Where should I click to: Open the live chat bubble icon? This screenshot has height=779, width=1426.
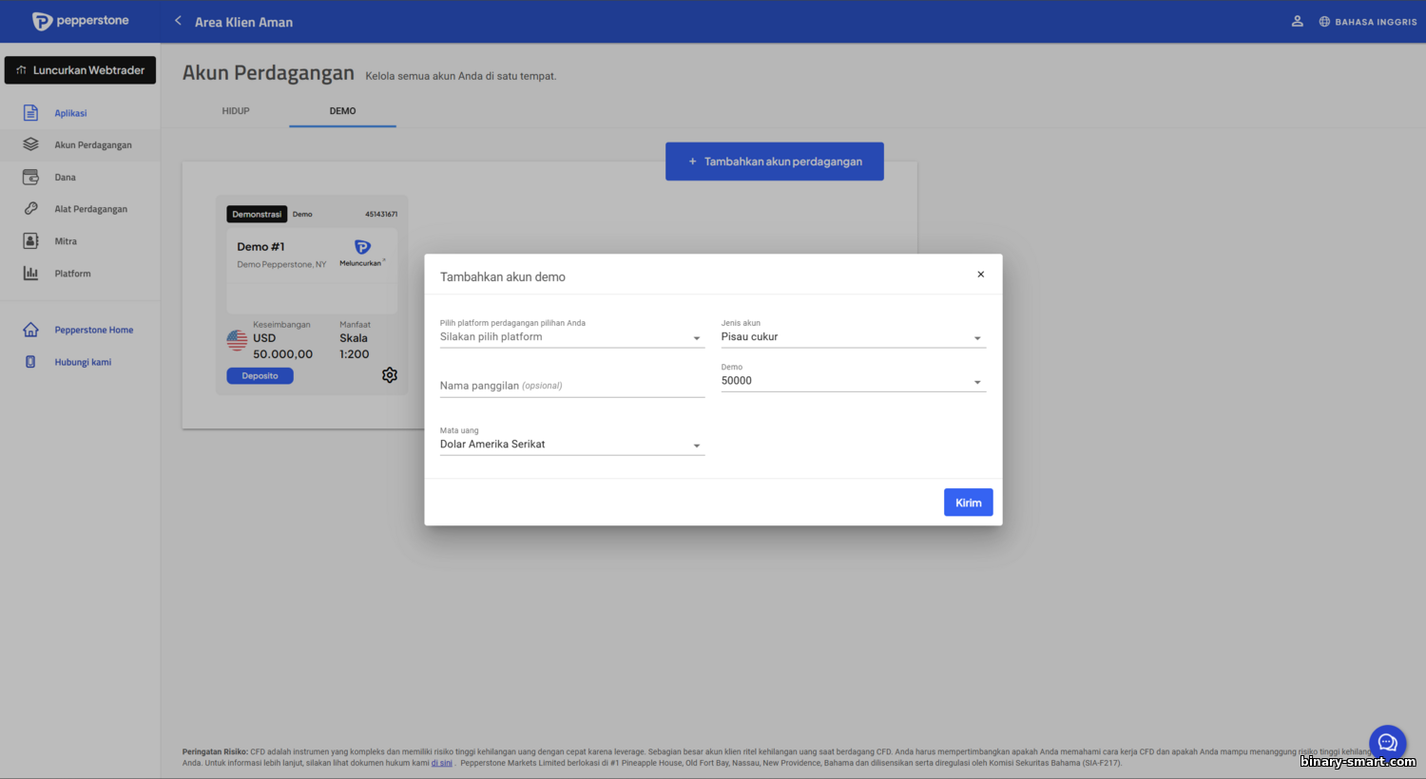pos(1387,743)
